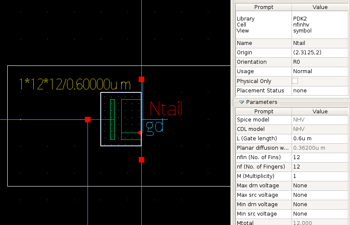Image resolution: width=350 pixels, height=225 pixels.
Task: Click the Origin coordinates value field
Action: tap(320, 53)
